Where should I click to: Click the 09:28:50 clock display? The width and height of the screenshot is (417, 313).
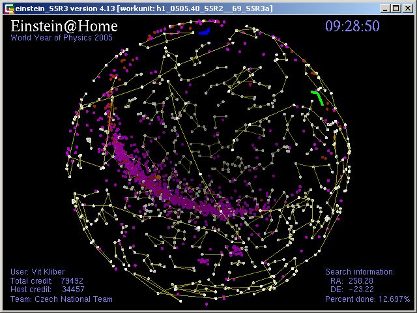(352, 26)
